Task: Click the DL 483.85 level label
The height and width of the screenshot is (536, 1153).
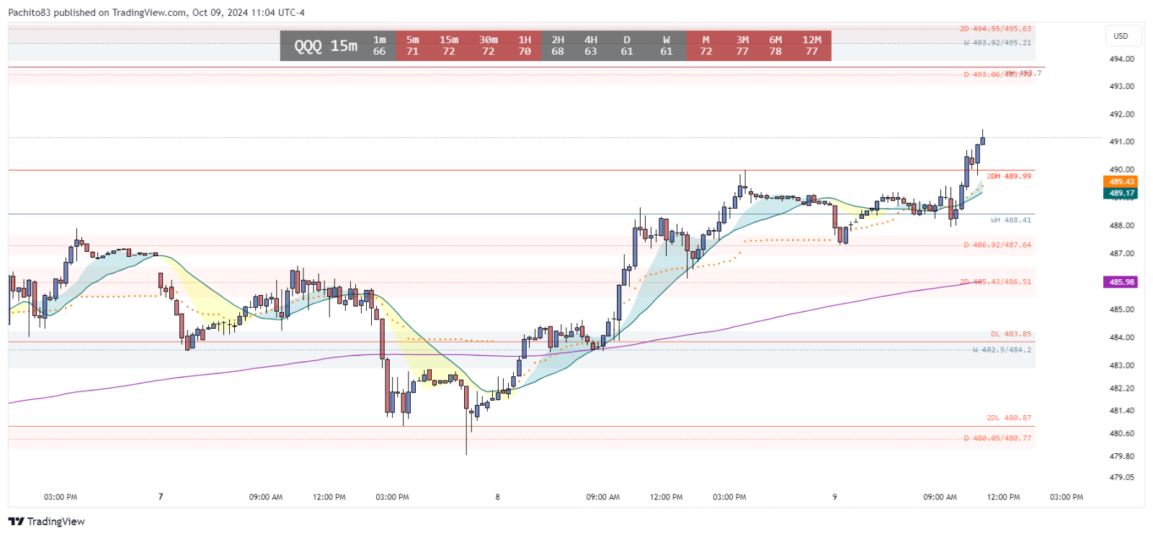Action: pos(1011,334)
